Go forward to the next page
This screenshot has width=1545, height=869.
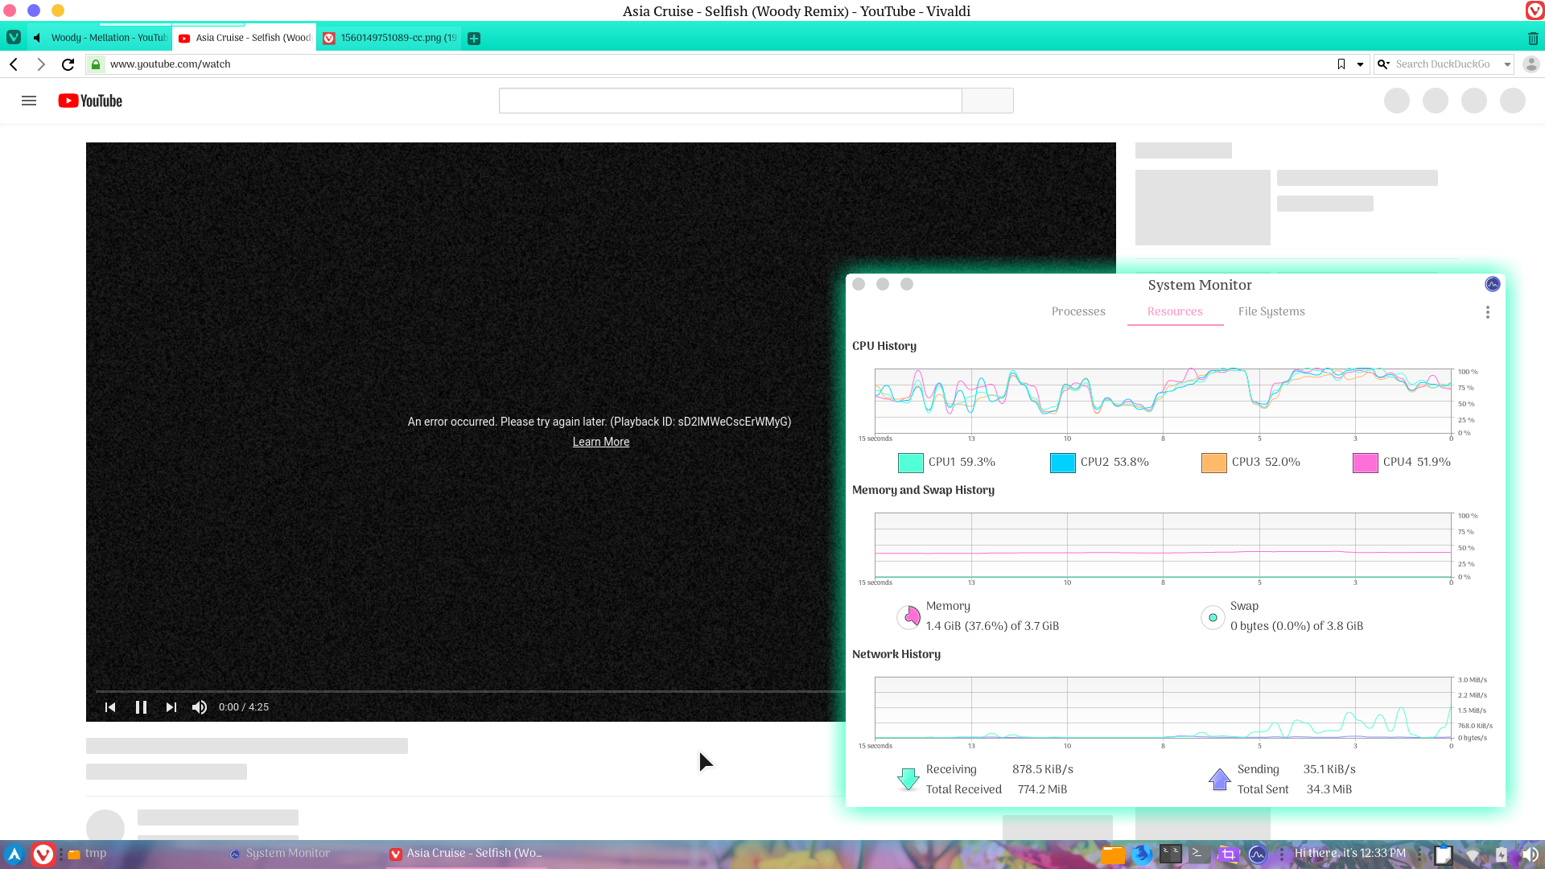(x=41, y=64)
